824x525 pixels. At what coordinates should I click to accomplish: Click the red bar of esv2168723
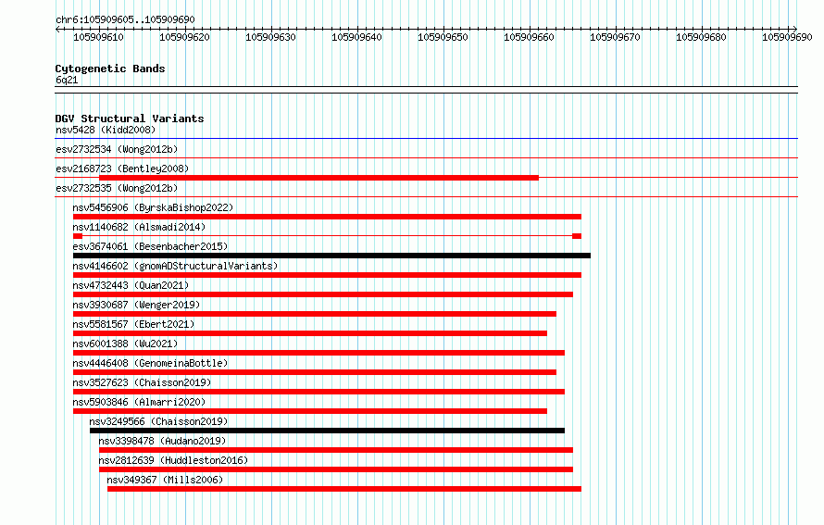[x=319, y=178]
